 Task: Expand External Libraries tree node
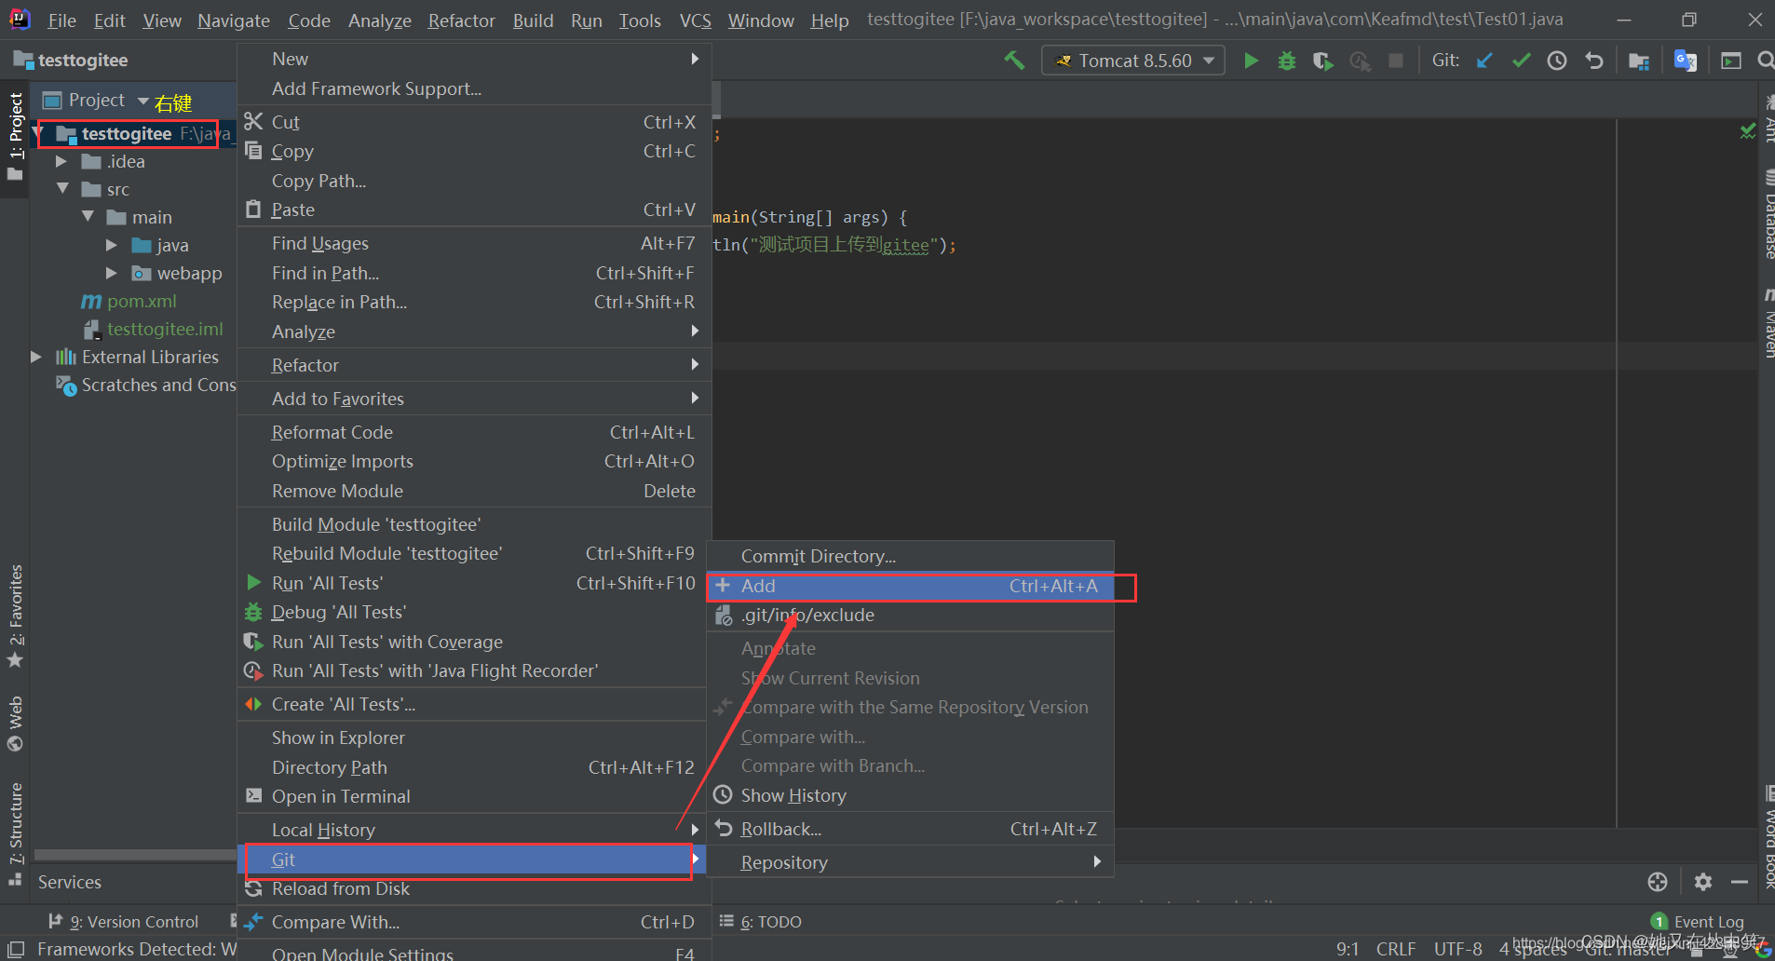(36, 357)
